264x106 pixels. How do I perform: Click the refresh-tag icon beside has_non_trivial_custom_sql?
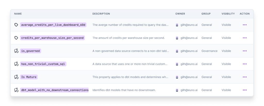click(16, 64)
